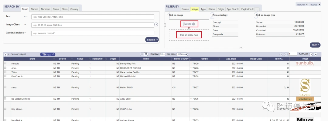Click browse to upload image
328x121 pixels.
[189, 24]
